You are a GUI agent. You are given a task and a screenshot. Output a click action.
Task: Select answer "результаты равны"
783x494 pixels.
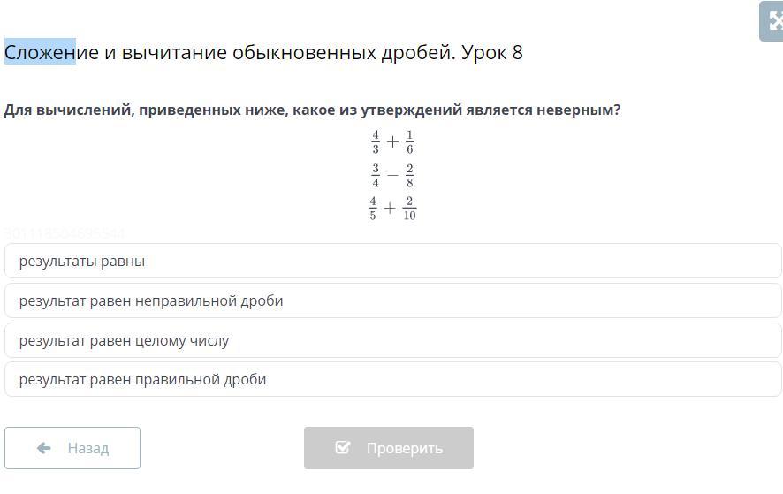click(x=82, y=262)
